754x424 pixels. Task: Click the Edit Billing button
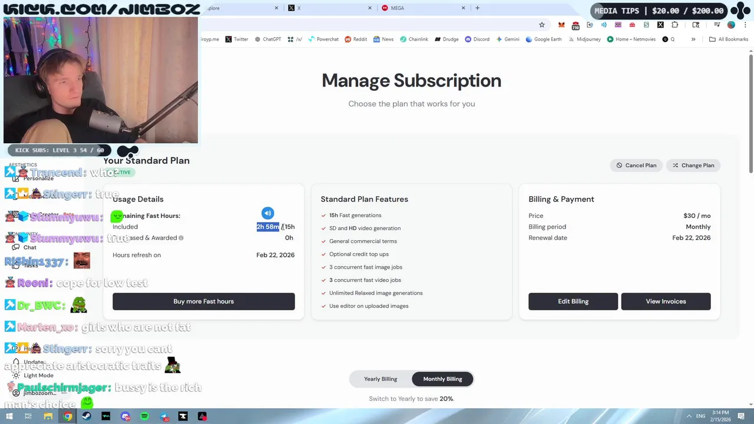coord(573,302)
